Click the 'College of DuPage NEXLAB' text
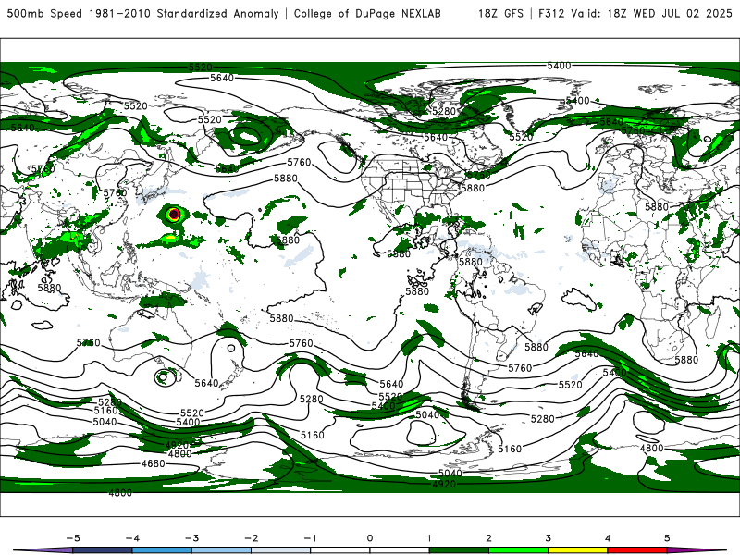740x555 pixels. [x=367, y=13]
